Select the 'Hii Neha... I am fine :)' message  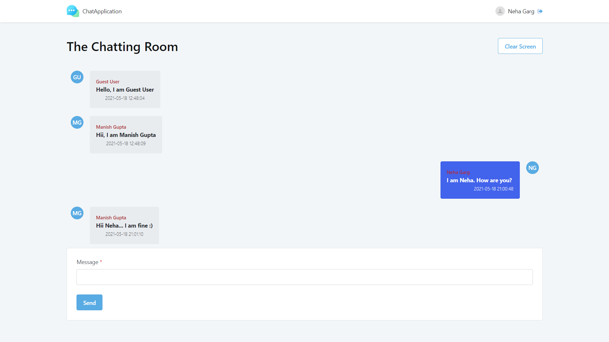point(124,226)
